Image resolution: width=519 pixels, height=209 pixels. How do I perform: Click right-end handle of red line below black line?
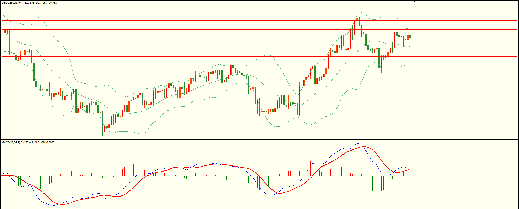click(518, 47)
